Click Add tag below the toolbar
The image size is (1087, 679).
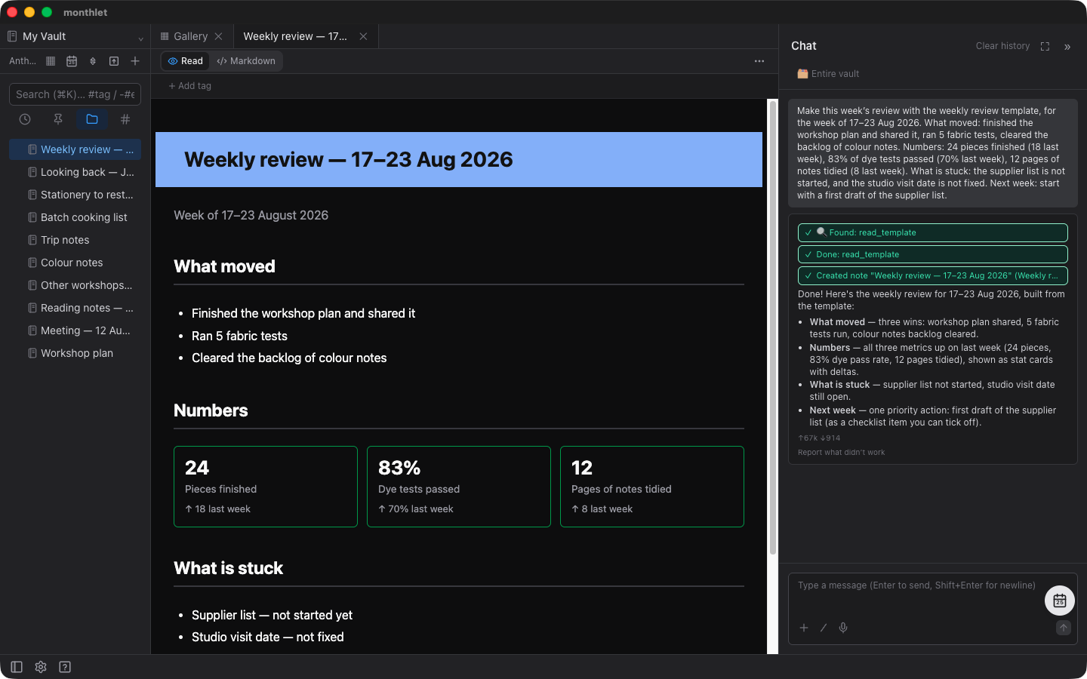pos(189,86)
